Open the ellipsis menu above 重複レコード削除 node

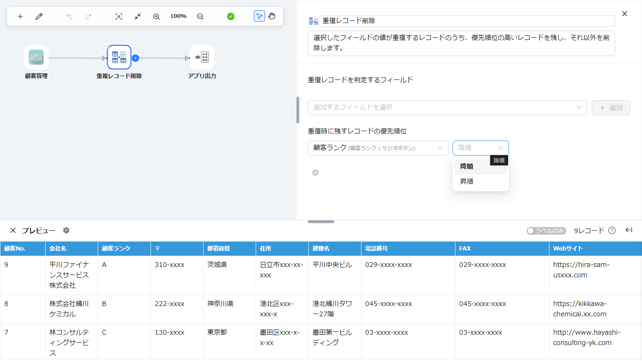coord(105,46)
